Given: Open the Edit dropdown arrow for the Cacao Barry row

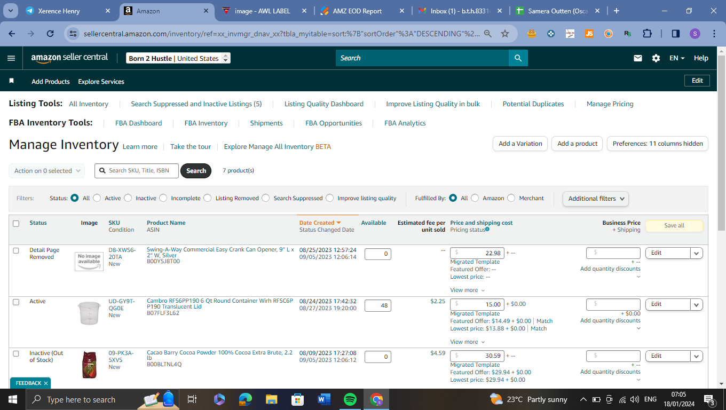Looking at the screenshot, I should (697, 356).
